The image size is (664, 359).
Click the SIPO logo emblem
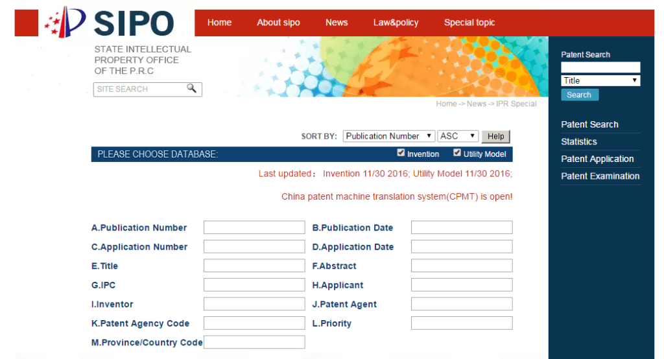[x=65, y=22]
